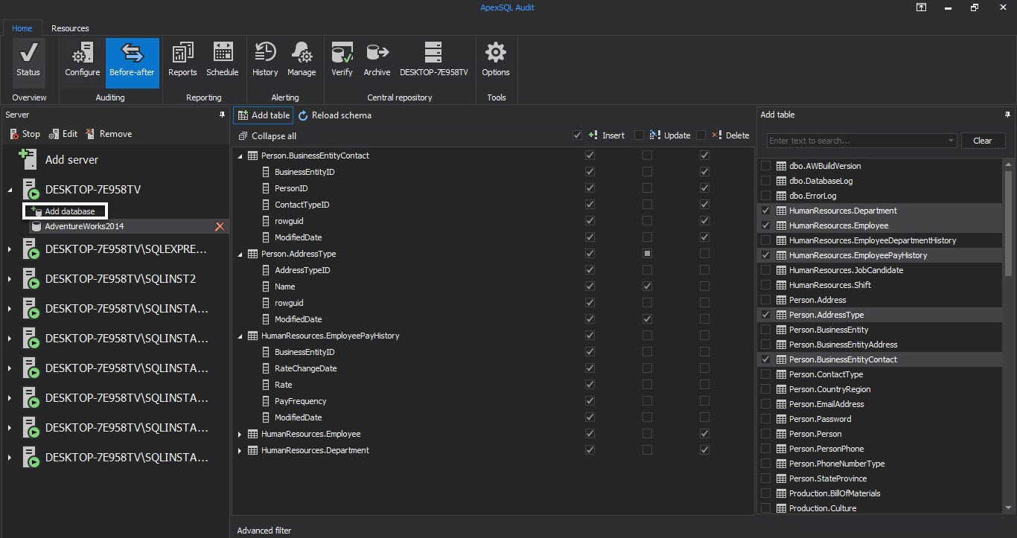Click Reload schema

click(334, 115)
